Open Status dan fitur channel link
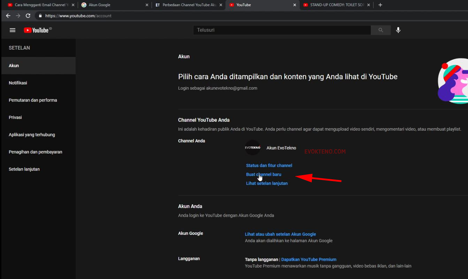Screen dimensions: 468x279 269,166
